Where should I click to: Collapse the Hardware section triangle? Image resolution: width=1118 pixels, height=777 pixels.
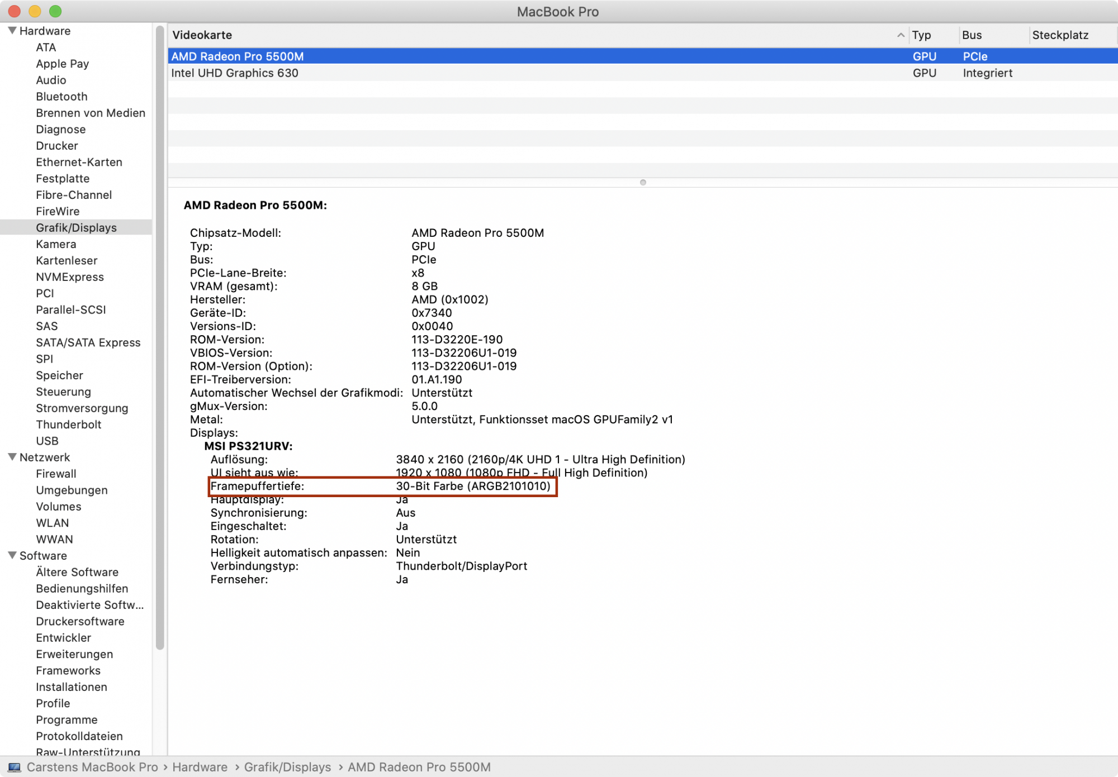[12, 31]
